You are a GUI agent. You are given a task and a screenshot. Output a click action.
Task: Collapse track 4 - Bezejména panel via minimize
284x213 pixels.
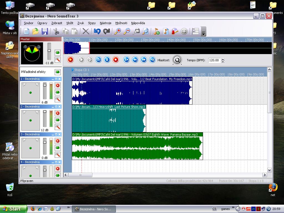(53, 162)
